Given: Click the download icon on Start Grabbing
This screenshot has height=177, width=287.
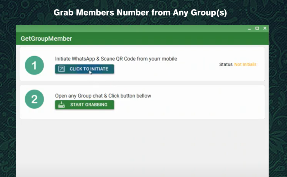Looking at the screenshot, I should click(61, 105).
